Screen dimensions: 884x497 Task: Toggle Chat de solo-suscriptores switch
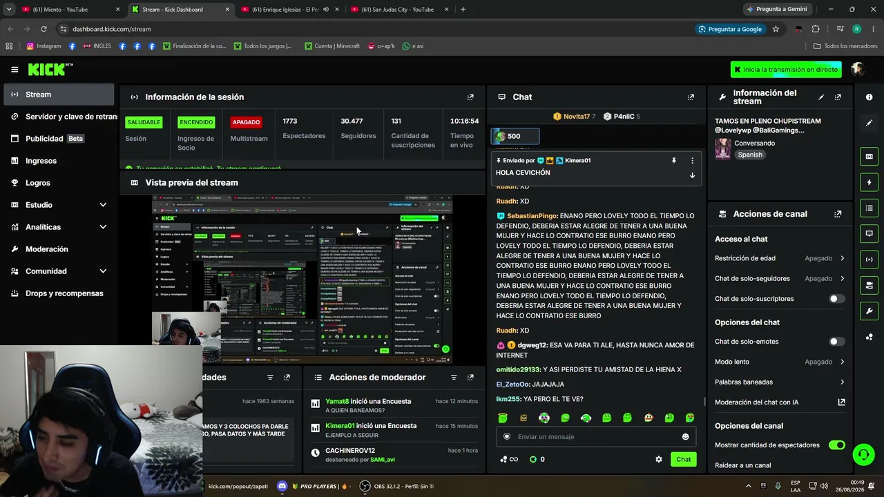click(836, 299)
